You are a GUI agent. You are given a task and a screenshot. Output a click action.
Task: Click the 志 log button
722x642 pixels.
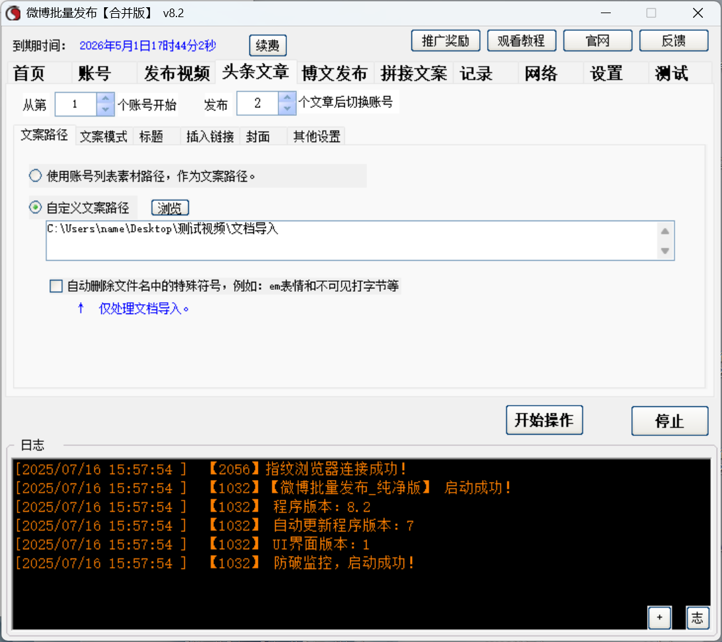(697, 618)
